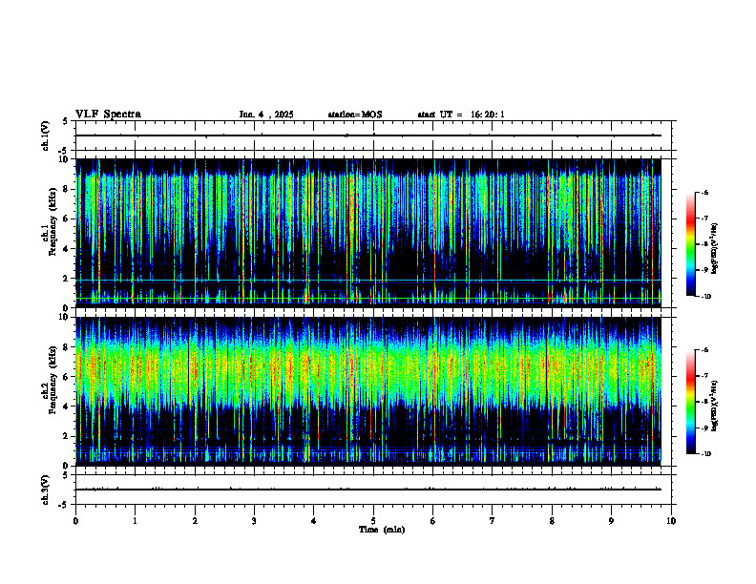Screen dimensions: 756x584
Task: Click the "-8" label on ch.2 color scale
Action: click(x=704, y=402)
